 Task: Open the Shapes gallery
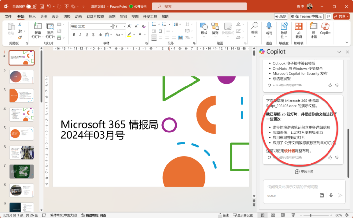point(204,30)
